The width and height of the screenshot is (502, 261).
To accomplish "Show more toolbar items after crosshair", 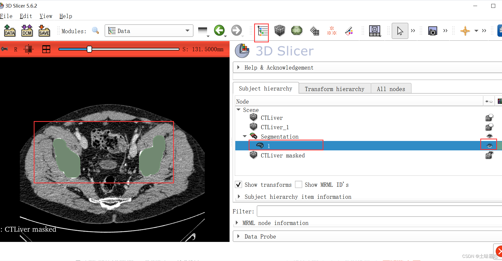I will coord(484,31).
